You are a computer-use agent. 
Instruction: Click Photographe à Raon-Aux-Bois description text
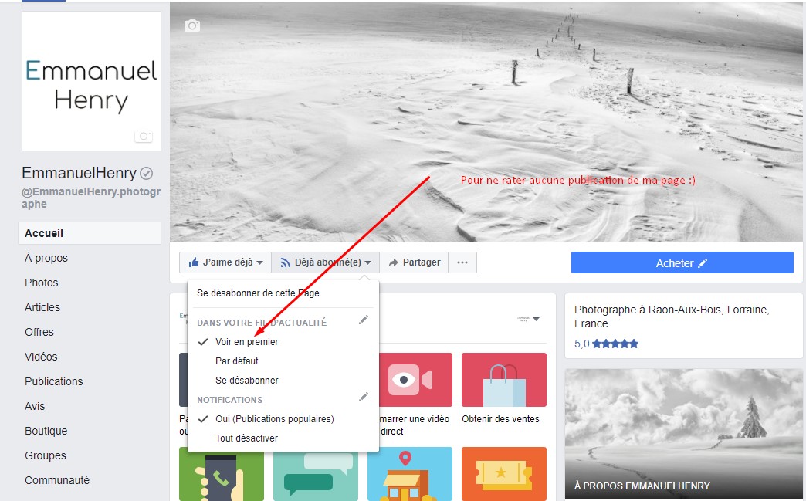tap(672, 317)
